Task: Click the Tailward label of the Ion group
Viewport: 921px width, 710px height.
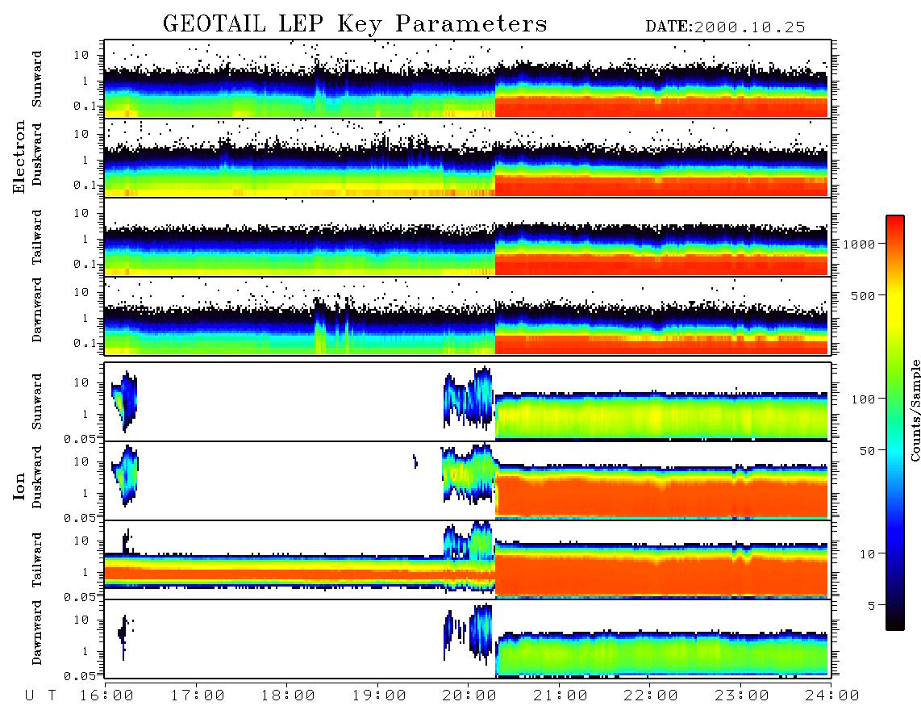Action: point(37,560)
